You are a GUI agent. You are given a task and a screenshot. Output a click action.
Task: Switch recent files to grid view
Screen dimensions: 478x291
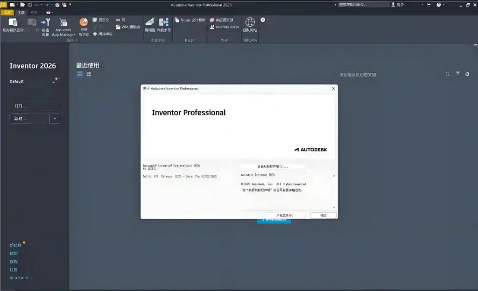tap(89, 74)
